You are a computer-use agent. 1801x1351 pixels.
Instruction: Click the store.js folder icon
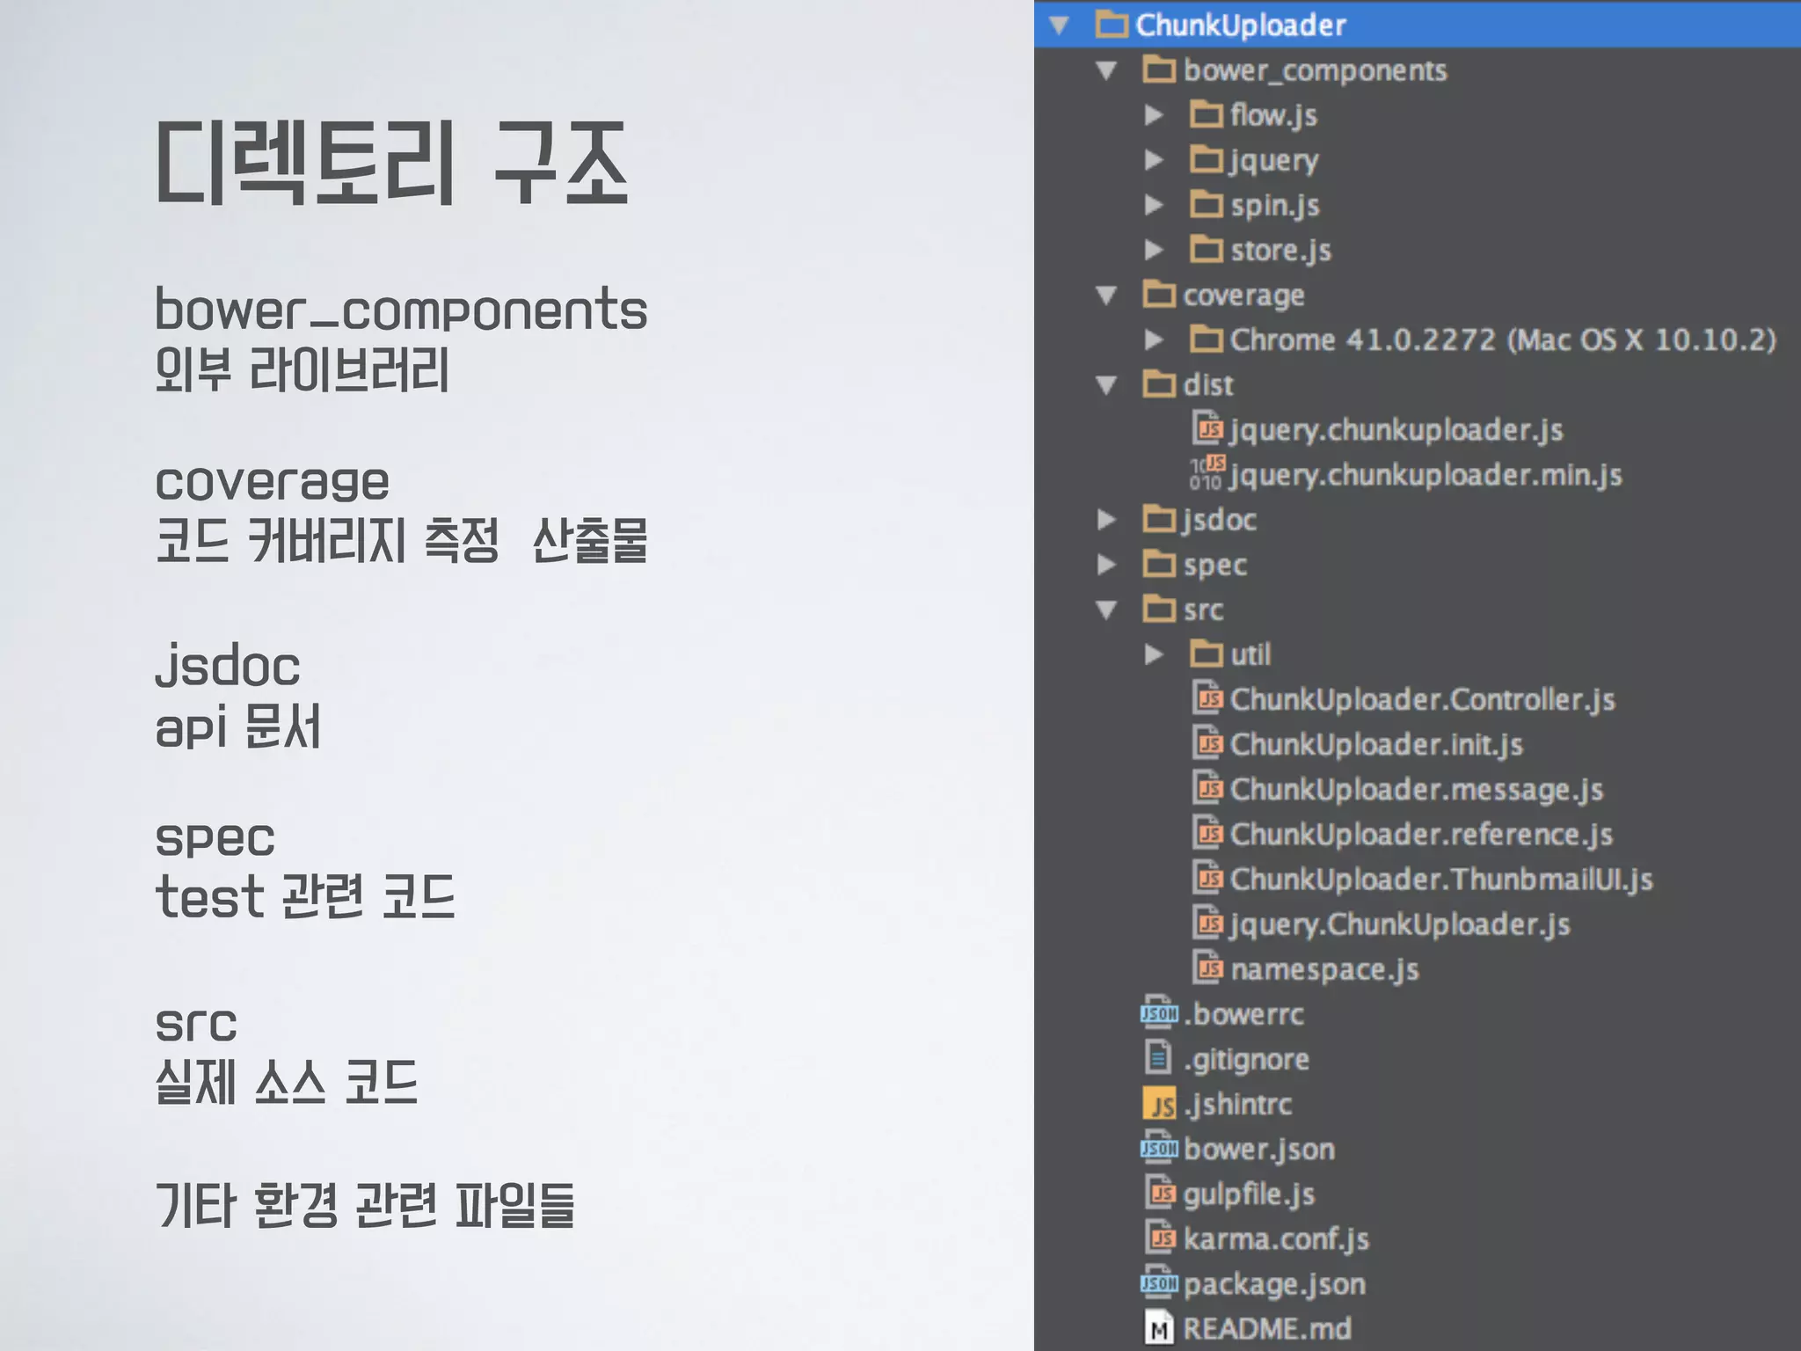(x=1207, y=249)
